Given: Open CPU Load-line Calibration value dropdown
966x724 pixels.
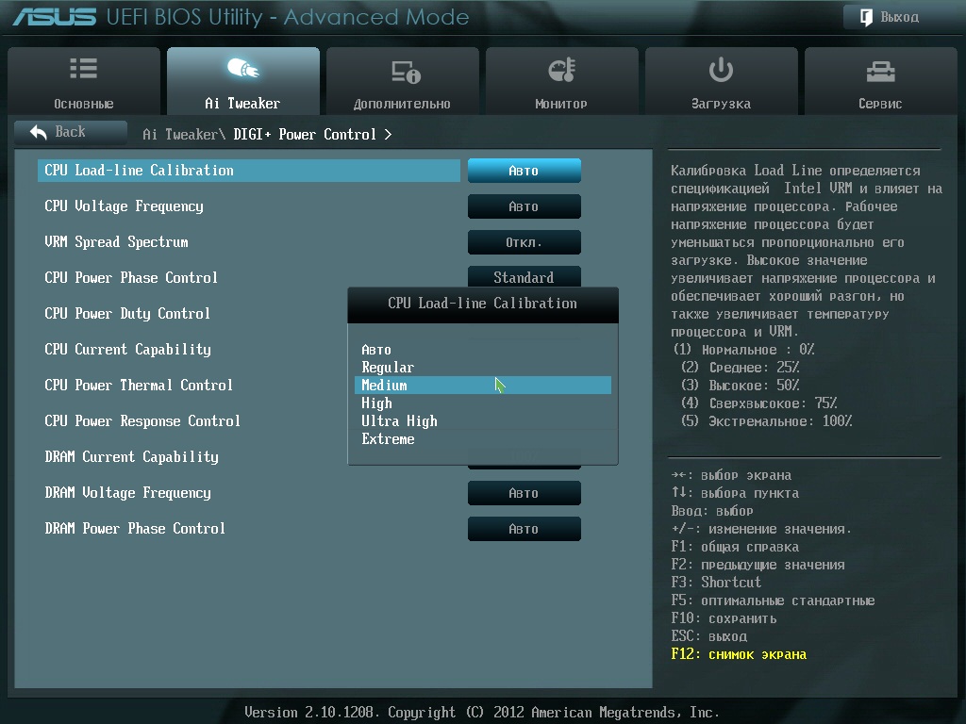Looking at the screenshot, I should [x=525, y=171].
